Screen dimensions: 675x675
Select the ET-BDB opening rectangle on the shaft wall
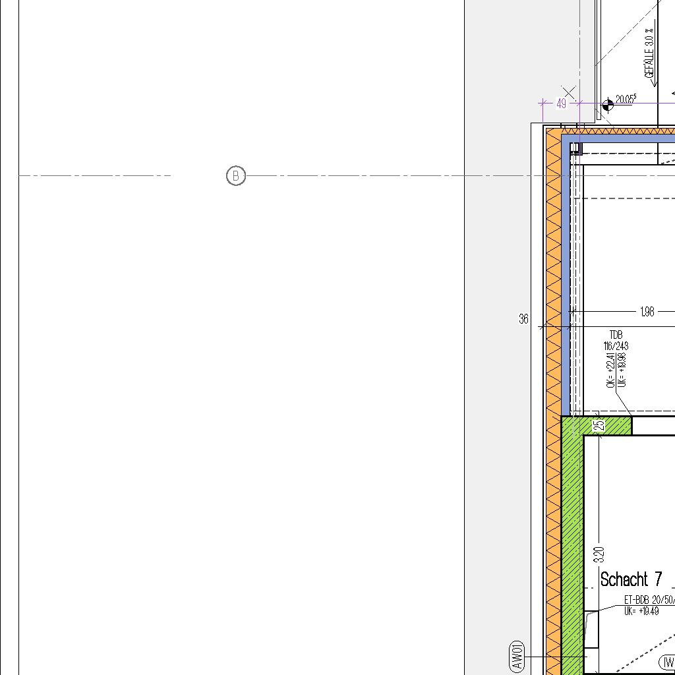(591, 630)
